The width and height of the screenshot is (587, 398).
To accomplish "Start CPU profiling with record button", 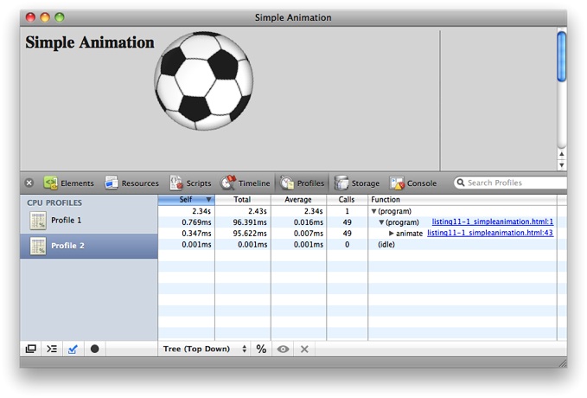I will pos(95,349).
